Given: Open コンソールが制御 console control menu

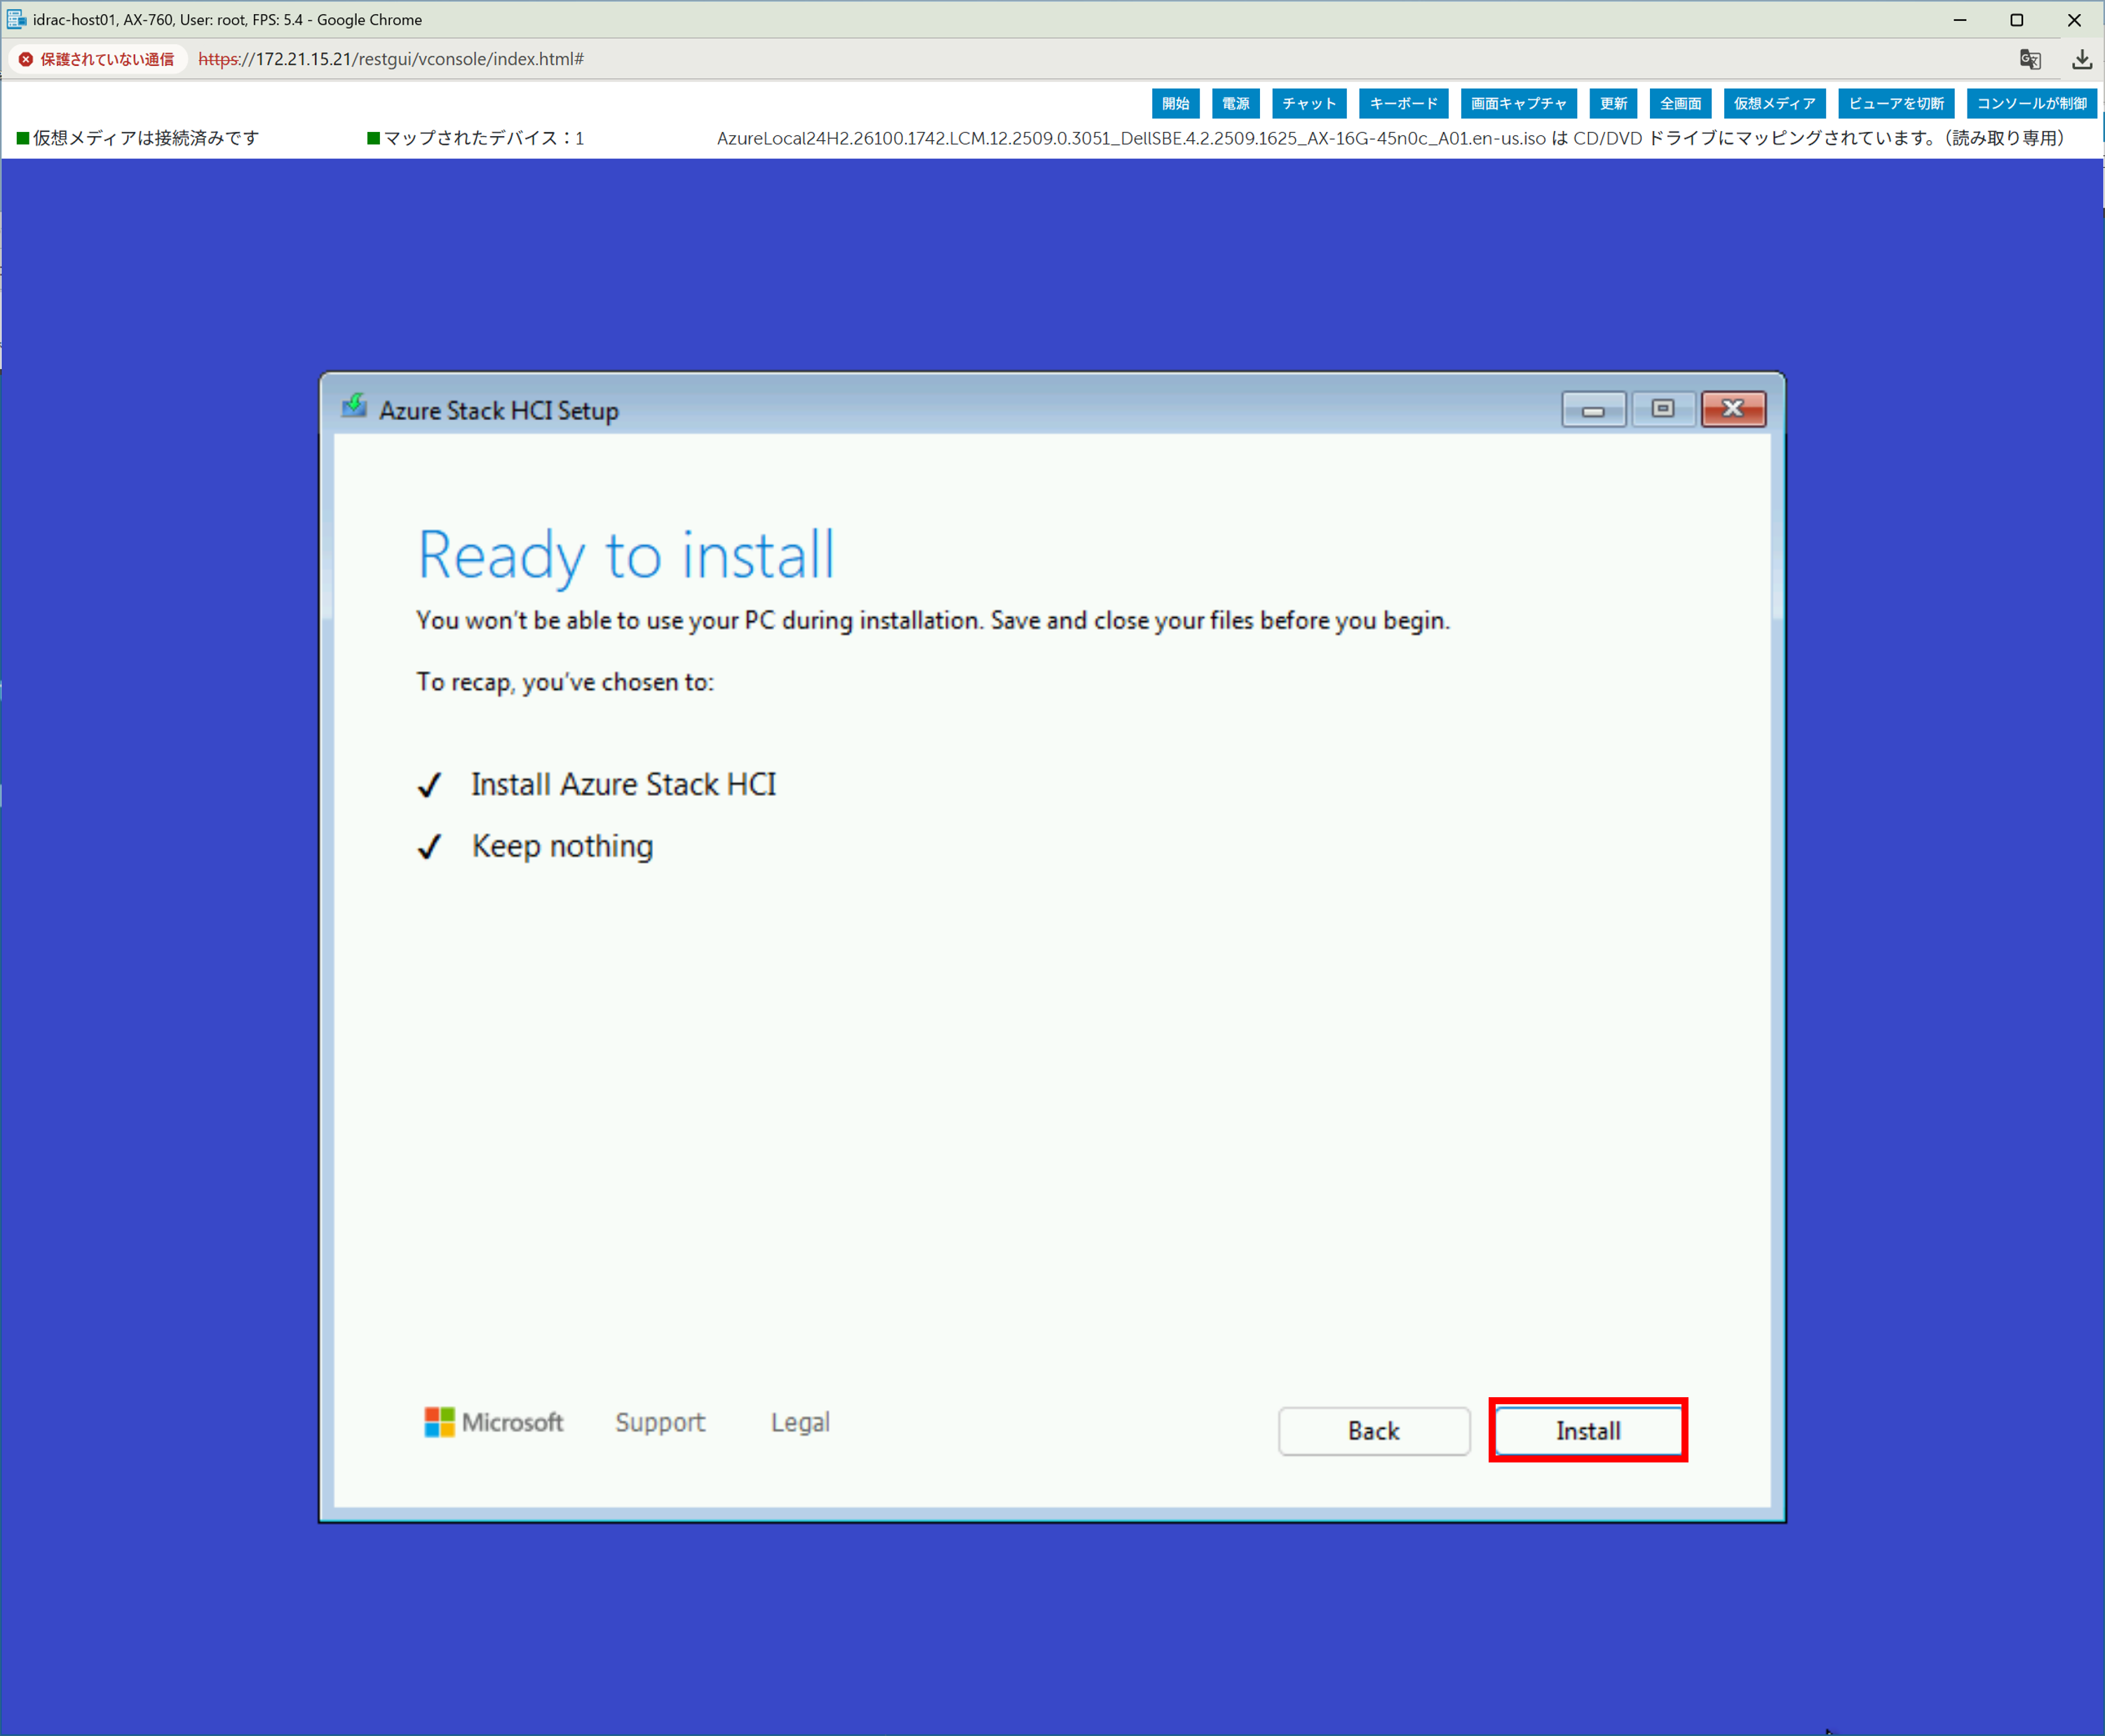Looking at the screenshot, I should [2031, 103].
